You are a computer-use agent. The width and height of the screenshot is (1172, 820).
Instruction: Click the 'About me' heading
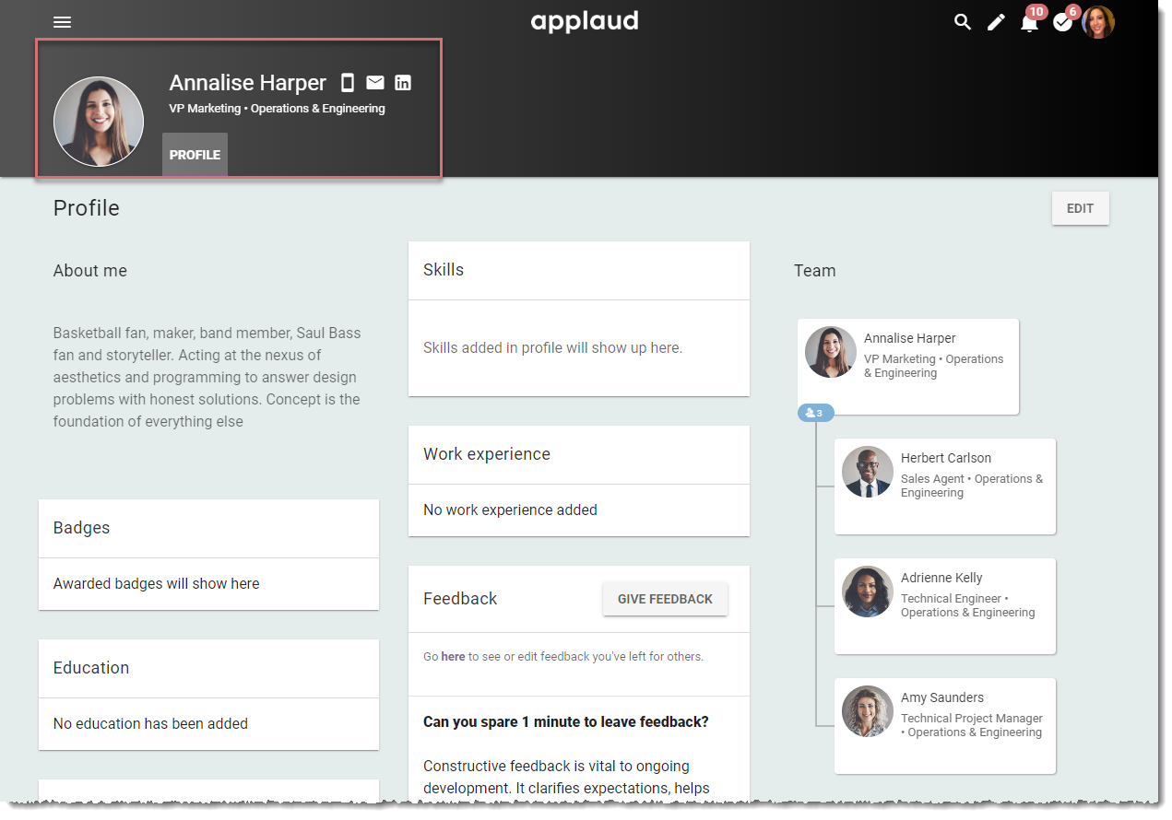90,271
